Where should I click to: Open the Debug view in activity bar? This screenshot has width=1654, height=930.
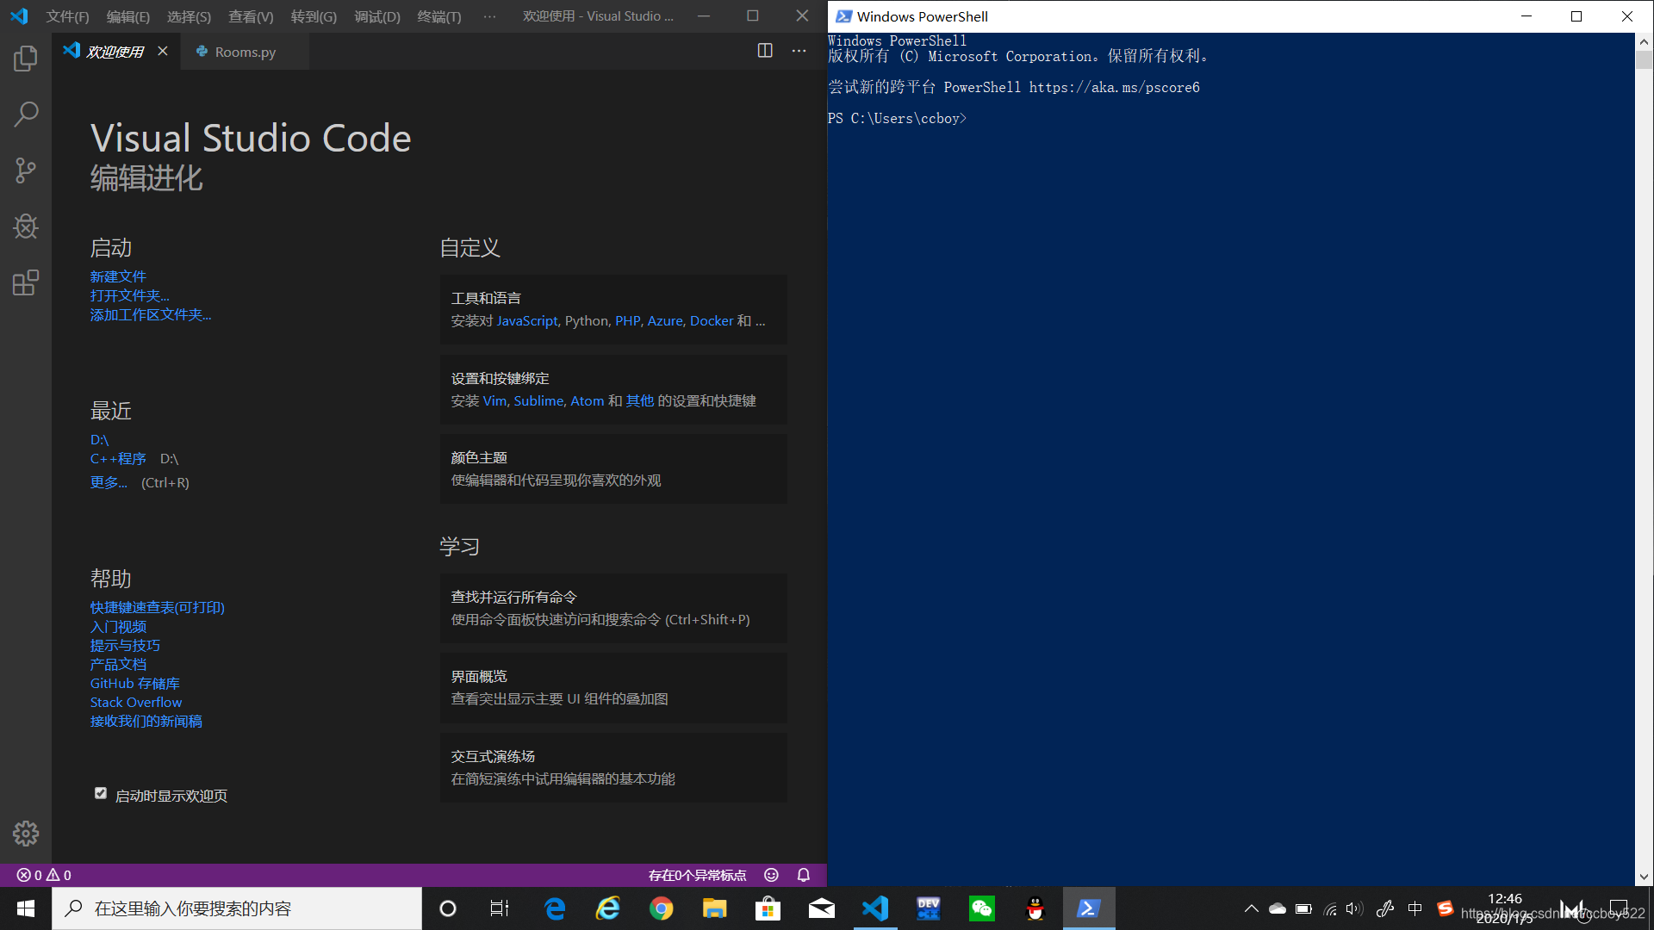pos(26,226)
